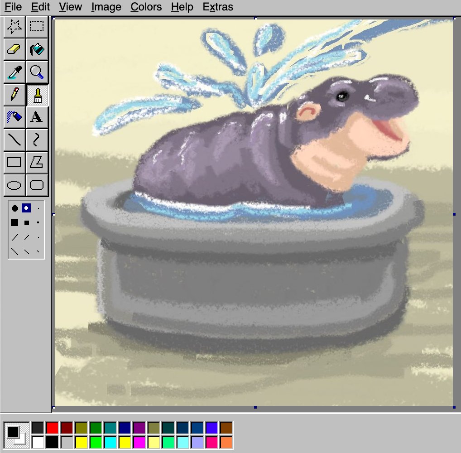461x453 pixels.
Task: Choose the Curve tool
Action: coord(37,140)
